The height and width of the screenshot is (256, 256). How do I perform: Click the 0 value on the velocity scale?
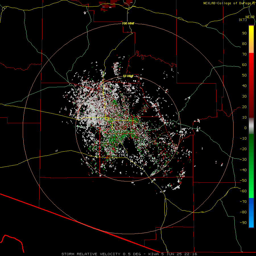245,128
